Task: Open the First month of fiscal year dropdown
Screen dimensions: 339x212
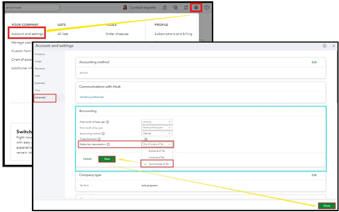Action: [x=157, y=122]
